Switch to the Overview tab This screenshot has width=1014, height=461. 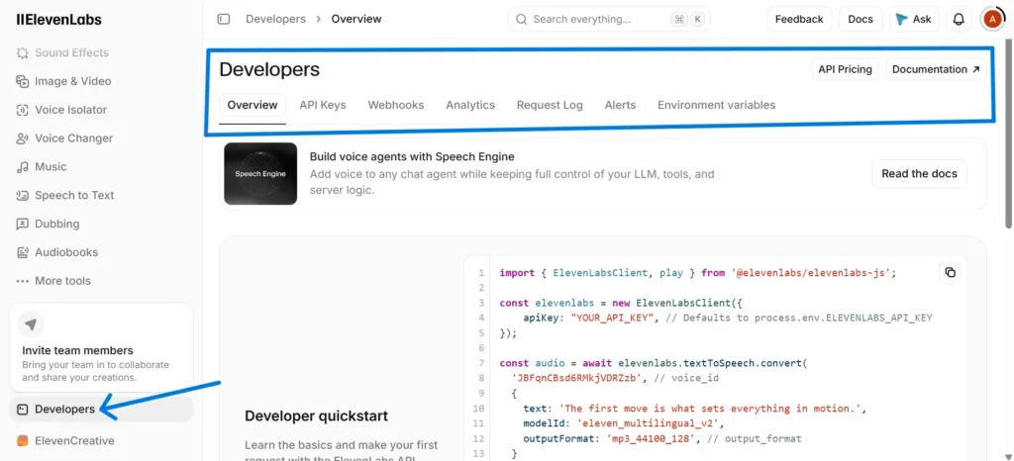(253, 105)
